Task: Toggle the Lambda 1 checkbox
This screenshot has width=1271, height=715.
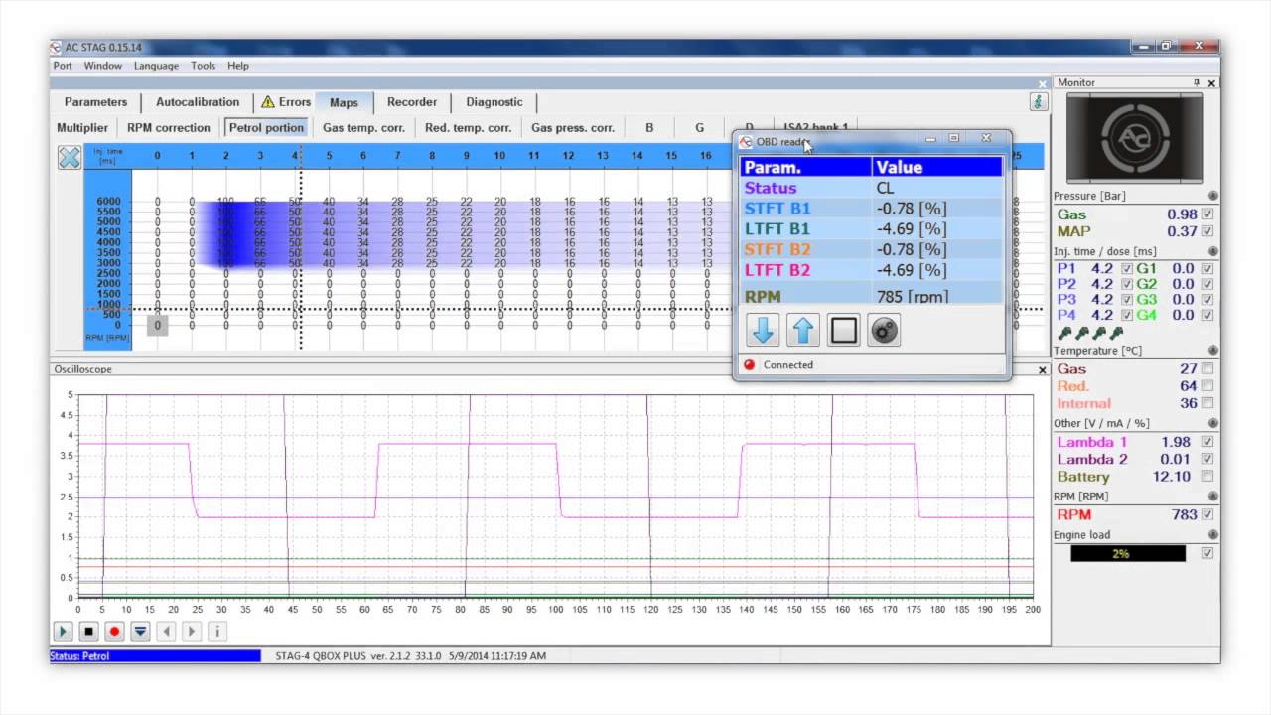Action: pos(1207,442)
